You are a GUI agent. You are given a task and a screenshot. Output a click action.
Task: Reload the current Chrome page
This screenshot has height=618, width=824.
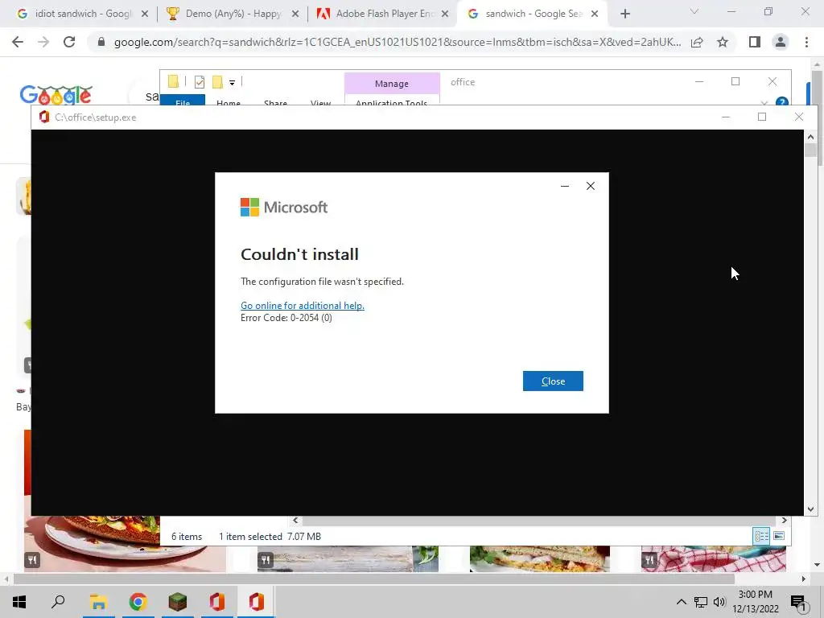click(69, 42)
